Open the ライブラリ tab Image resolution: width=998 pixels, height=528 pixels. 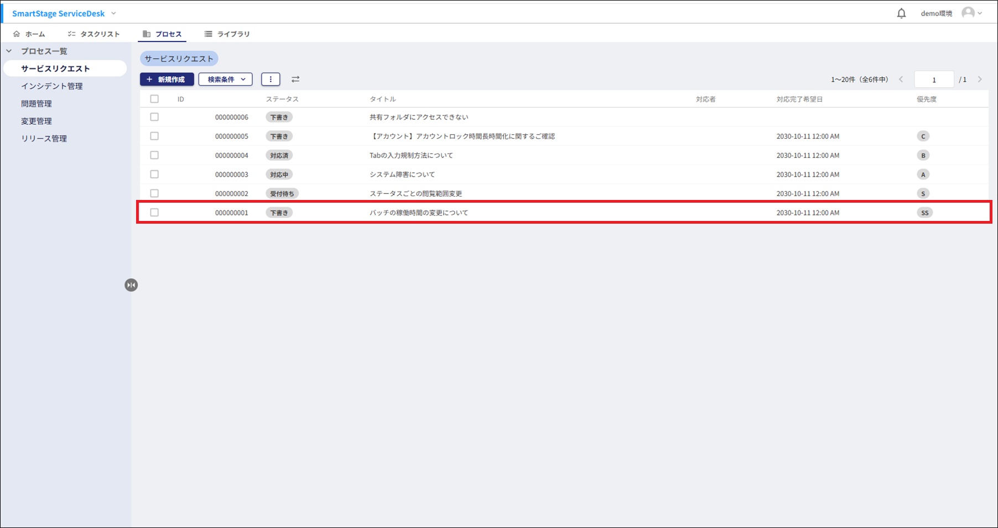227,34
